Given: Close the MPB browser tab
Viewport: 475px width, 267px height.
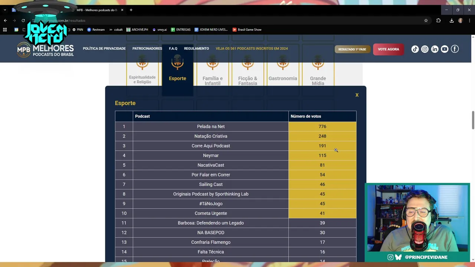Looking at the screenshot, I should pos(122,10).
